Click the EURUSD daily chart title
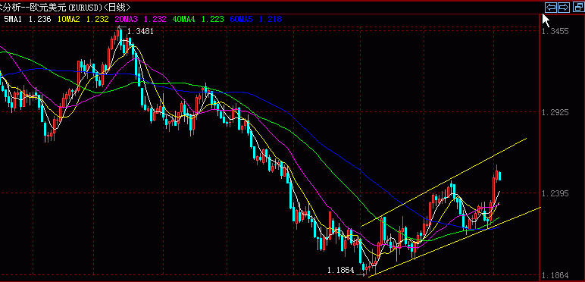This screenshot has width=585, height=282. pyautogui.click(x=66, y=7)
